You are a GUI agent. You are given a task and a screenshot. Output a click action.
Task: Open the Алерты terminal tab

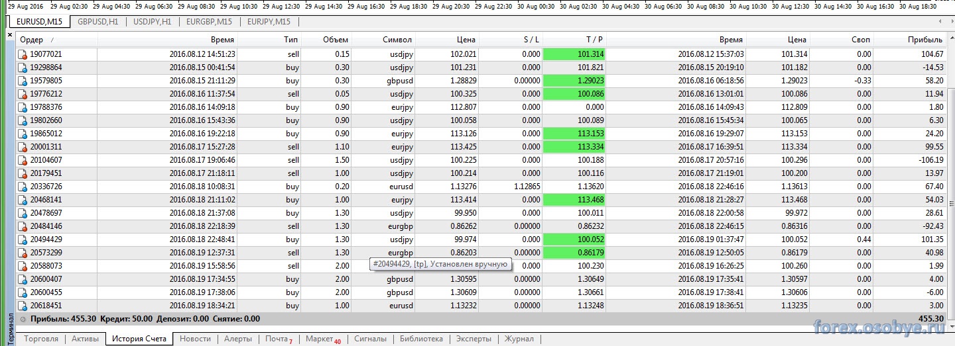coord(238,339)
